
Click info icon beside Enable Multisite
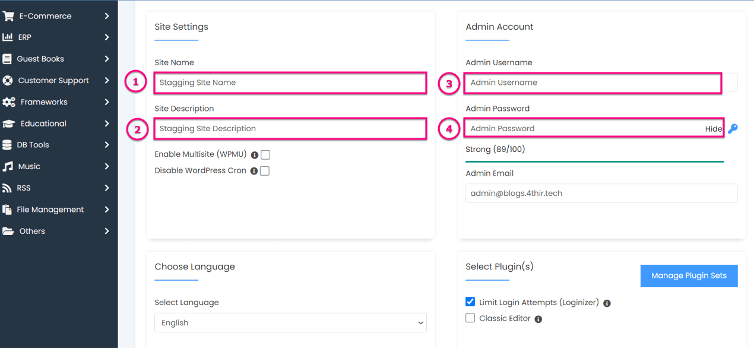coord(255,155)
